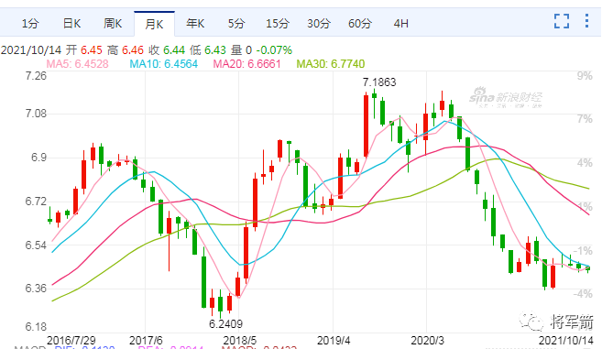Click the 2019/4 date axis label
The image size is (613, 349).
334,340
